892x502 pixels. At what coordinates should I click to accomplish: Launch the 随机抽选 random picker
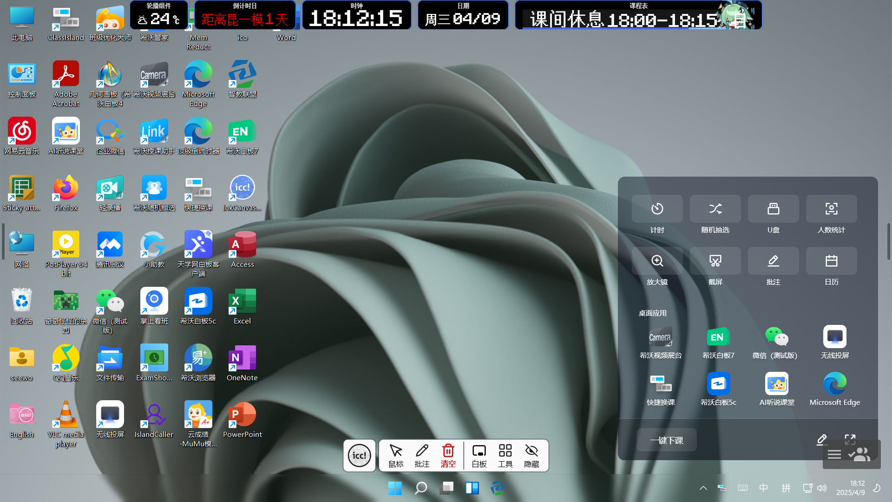[x=715, y=209]
